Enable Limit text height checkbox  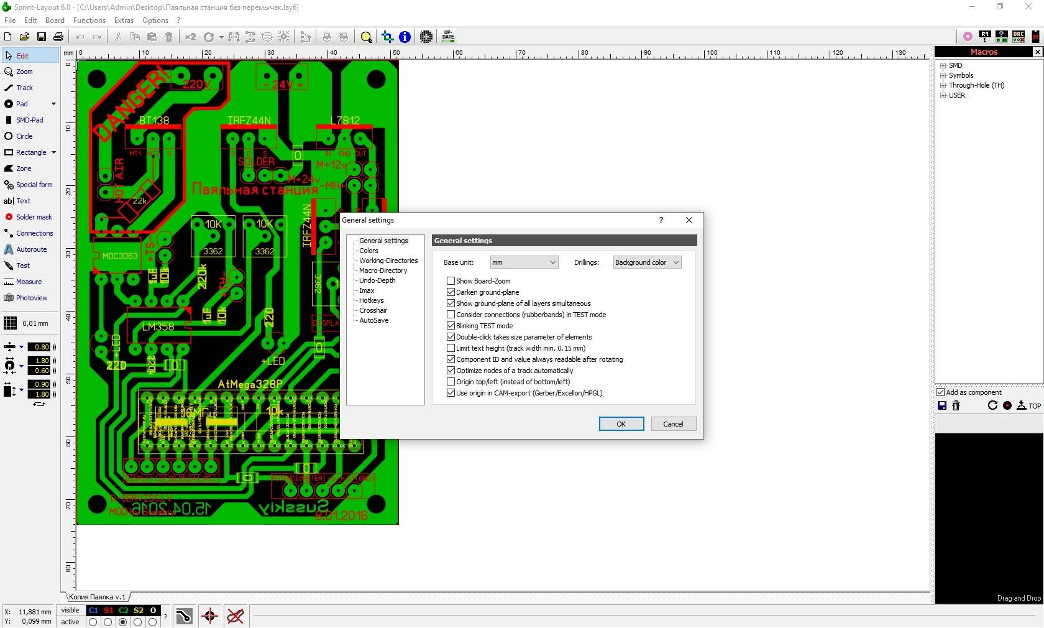click(x=451, y=348)
